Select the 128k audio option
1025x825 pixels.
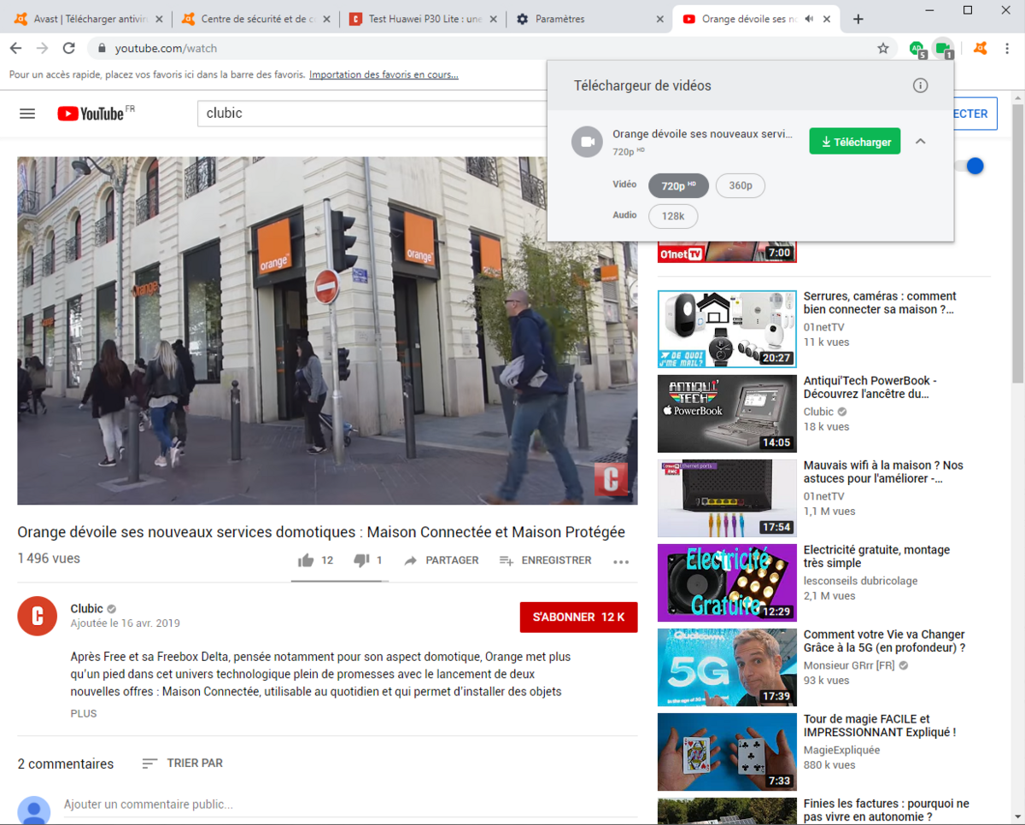673,216
